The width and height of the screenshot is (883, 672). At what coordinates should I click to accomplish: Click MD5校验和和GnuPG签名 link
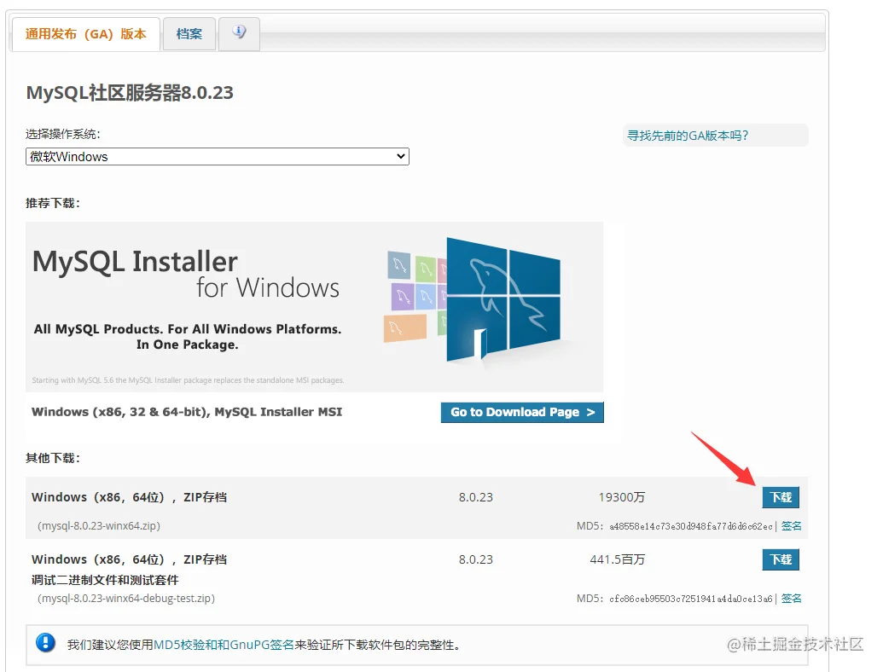(x=224, y=645)
